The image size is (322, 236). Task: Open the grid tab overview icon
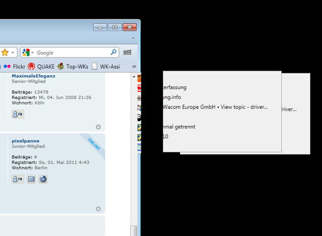(128, 53)
